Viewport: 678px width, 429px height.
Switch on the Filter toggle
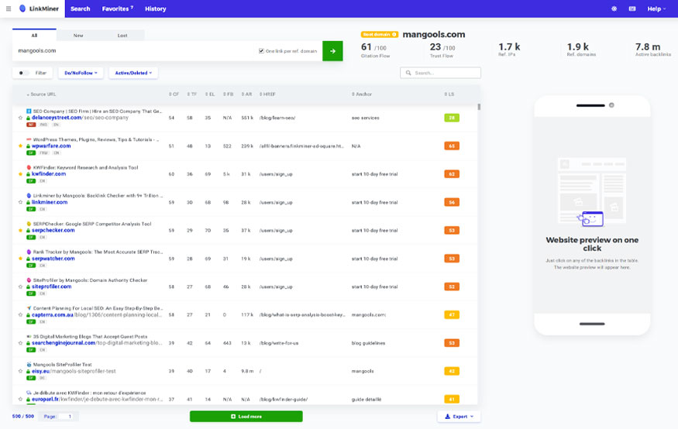pos(24,73)
